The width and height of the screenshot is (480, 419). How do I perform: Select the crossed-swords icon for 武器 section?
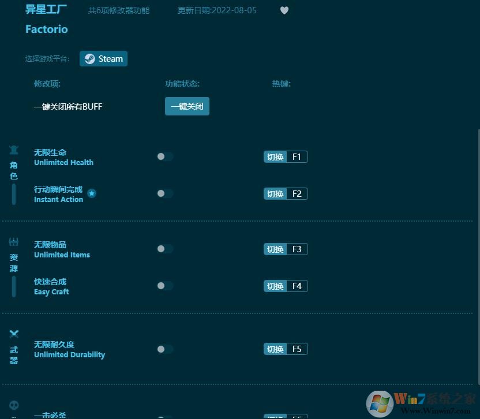pyautogui.click(x=14, y=334)
